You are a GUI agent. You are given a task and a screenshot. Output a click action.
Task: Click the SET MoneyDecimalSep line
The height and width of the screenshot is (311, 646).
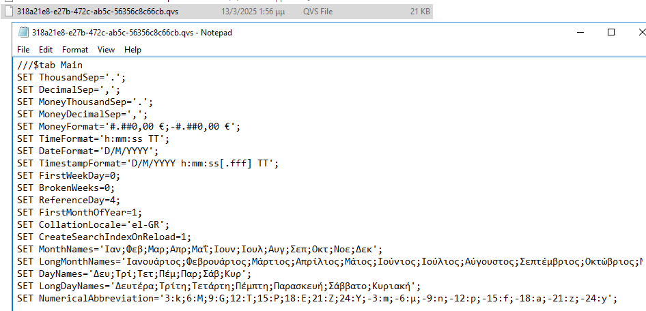pyautogui.click(x=82, y=114)
